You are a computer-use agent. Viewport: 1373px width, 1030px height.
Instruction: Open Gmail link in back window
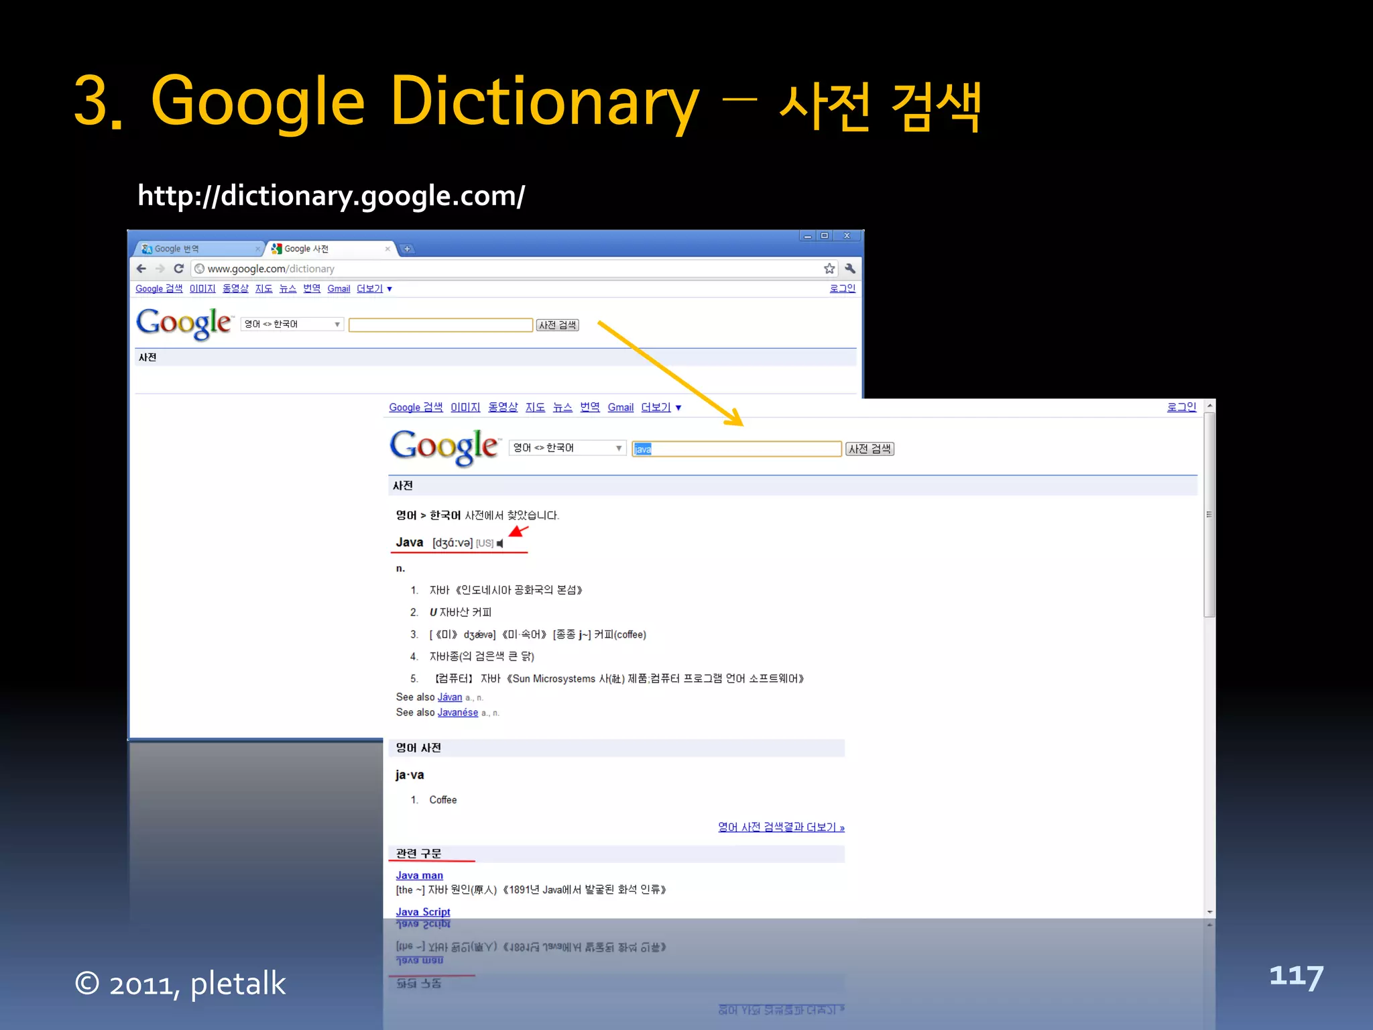tap(339, 288)
